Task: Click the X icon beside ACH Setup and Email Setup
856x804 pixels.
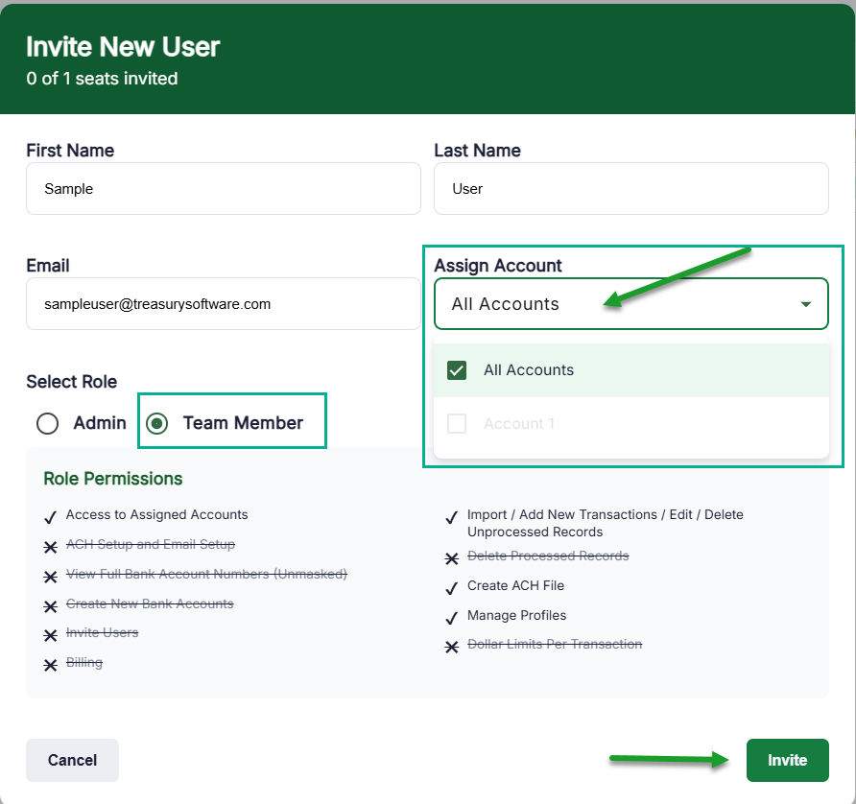Action: pos(50,547)
